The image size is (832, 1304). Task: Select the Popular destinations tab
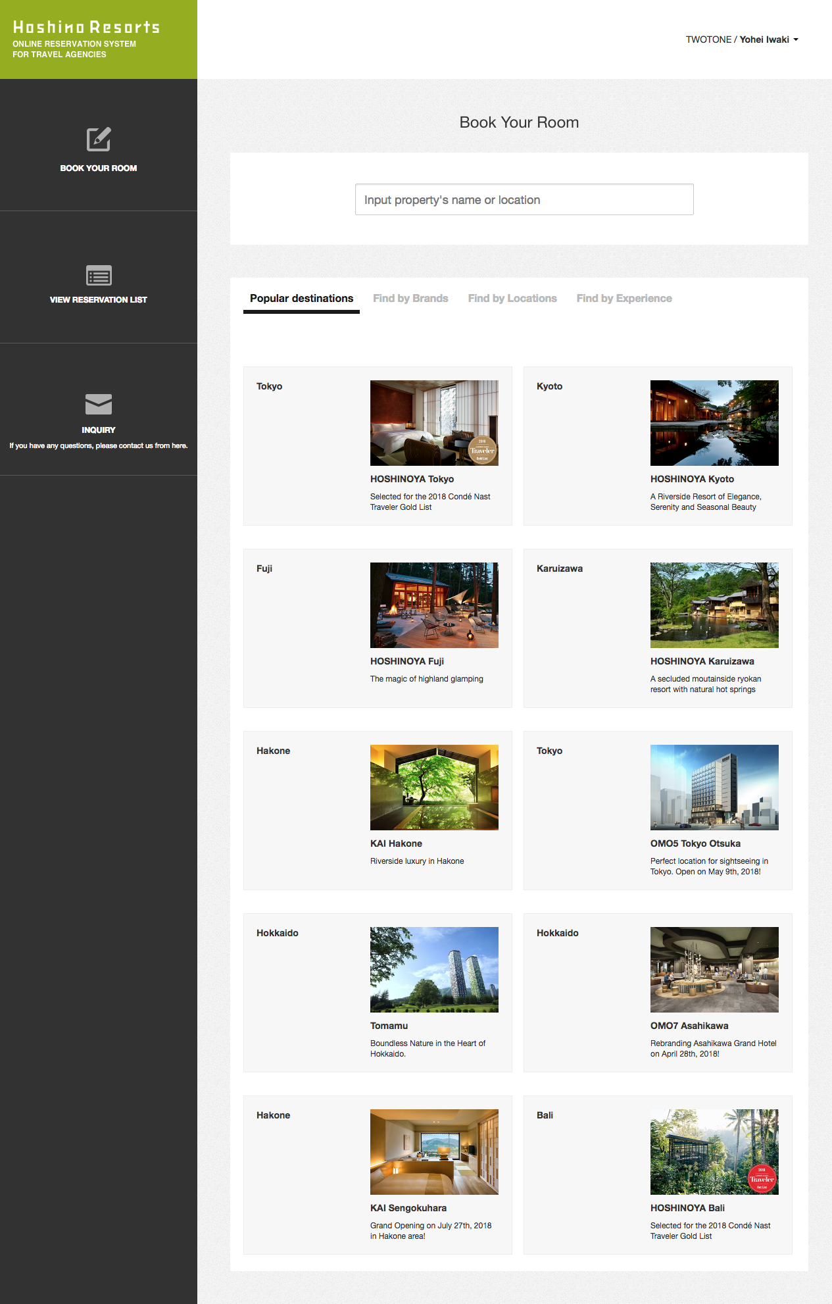301,299
